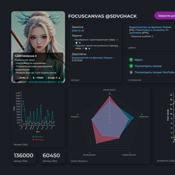Image resolution: width=175 pixels, height=175 pixels.
Task: Click the purple Закрытие дня button
Action: pos(165,16)
